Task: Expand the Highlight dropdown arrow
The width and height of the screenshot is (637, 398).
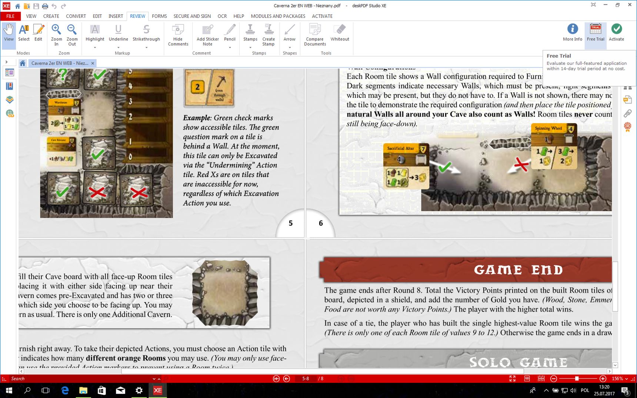Action: (x=95, y=47)
